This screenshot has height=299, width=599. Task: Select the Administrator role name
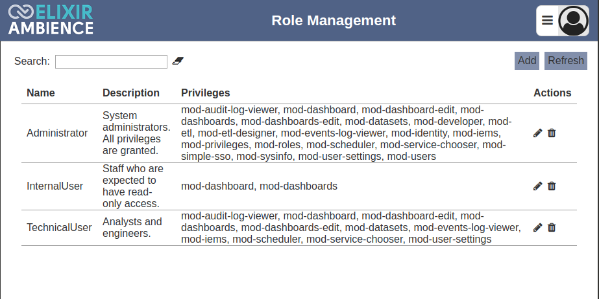coord(57,133)
